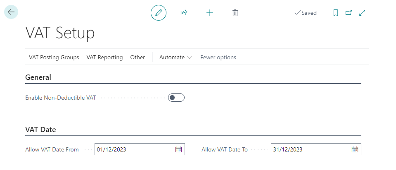Collapse the VAT Date section header
This screenshot has width=396, height=170.
click(x=40, y=130)
